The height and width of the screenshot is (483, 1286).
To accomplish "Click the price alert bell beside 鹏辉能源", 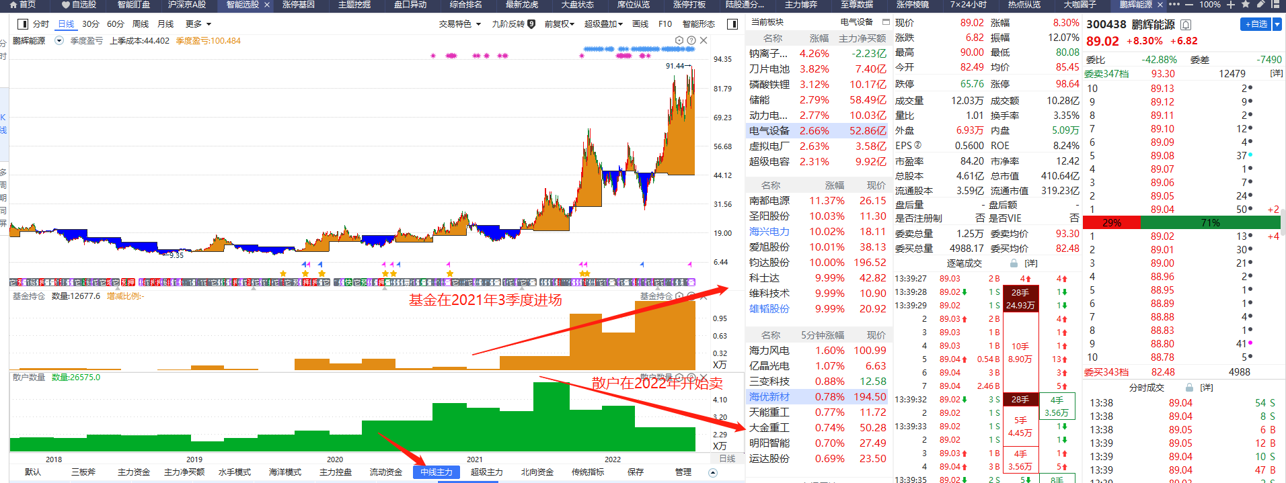I will coord(1186,25).
